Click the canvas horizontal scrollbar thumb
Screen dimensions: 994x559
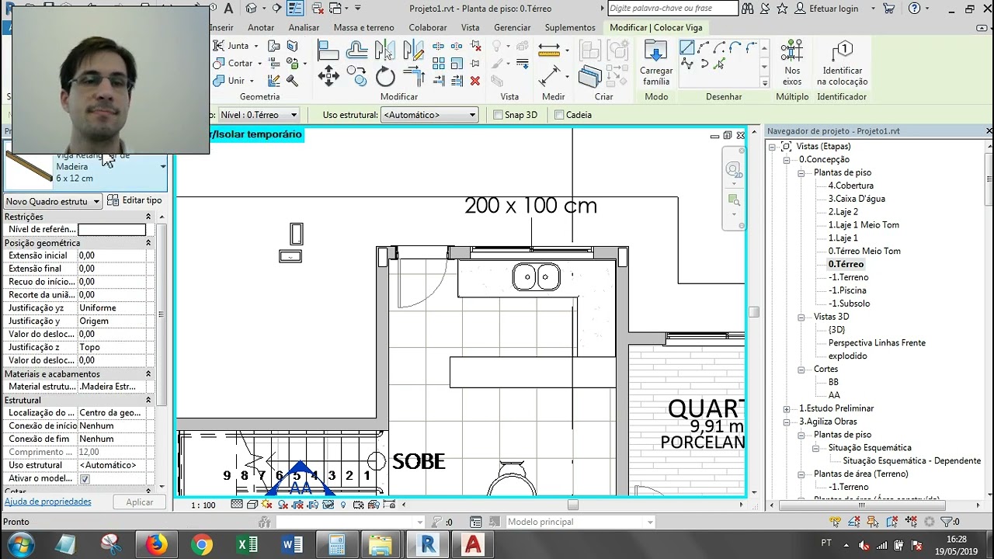click(x=573, y=505)
